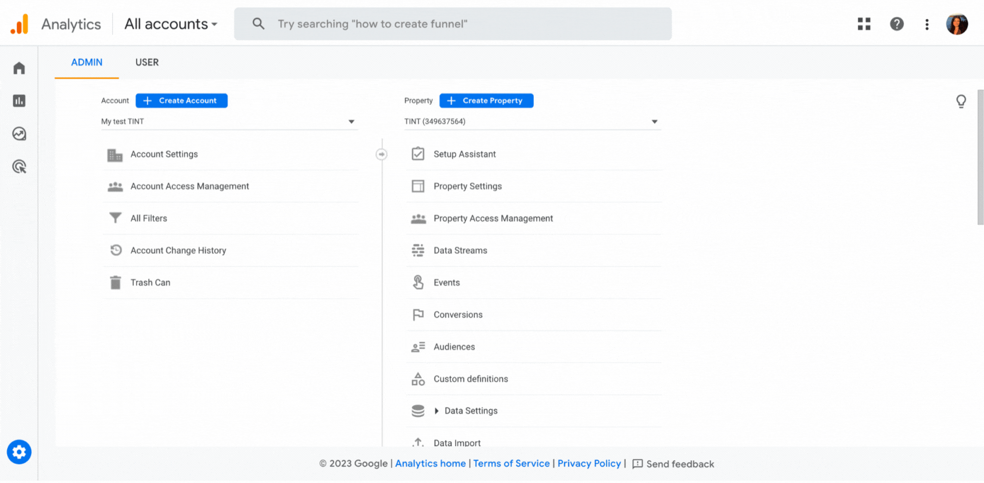
Task: Click the Custom definitions shapes icon
Action: pos(418,379)
